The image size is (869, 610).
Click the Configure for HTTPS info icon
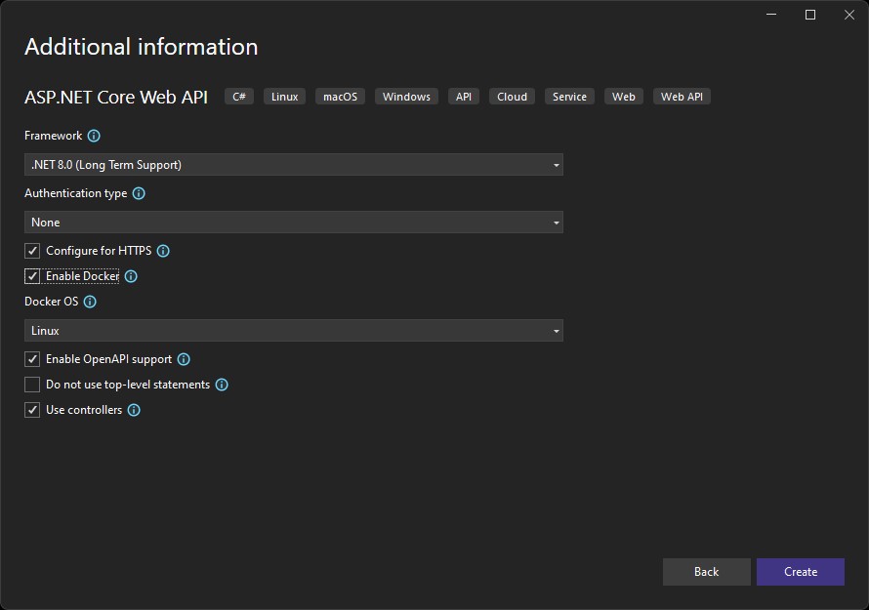click(x=163, y=251)
